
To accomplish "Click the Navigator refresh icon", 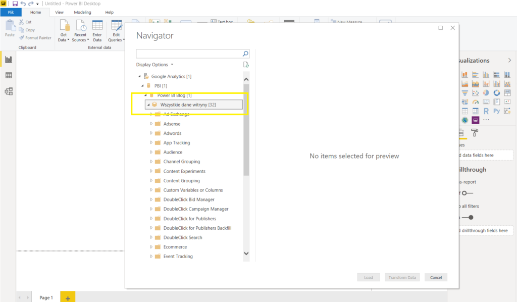I will pos(246,65).
